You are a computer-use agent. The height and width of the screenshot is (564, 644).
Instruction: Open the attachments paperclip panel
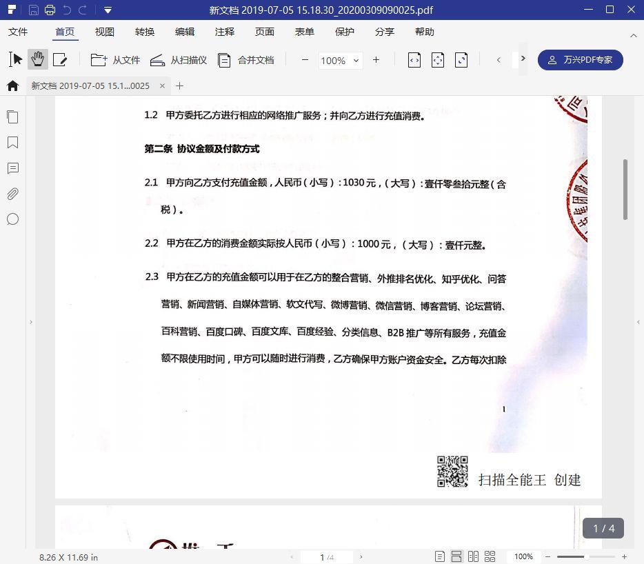(12, 194)
